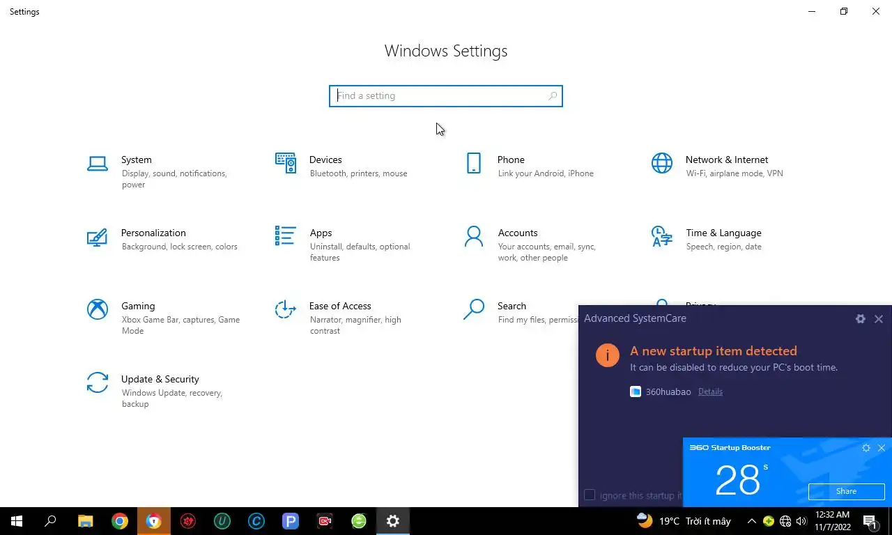Open the red screen recorder taskbar app
Screen dimensions: 892x535
(325, 521)
